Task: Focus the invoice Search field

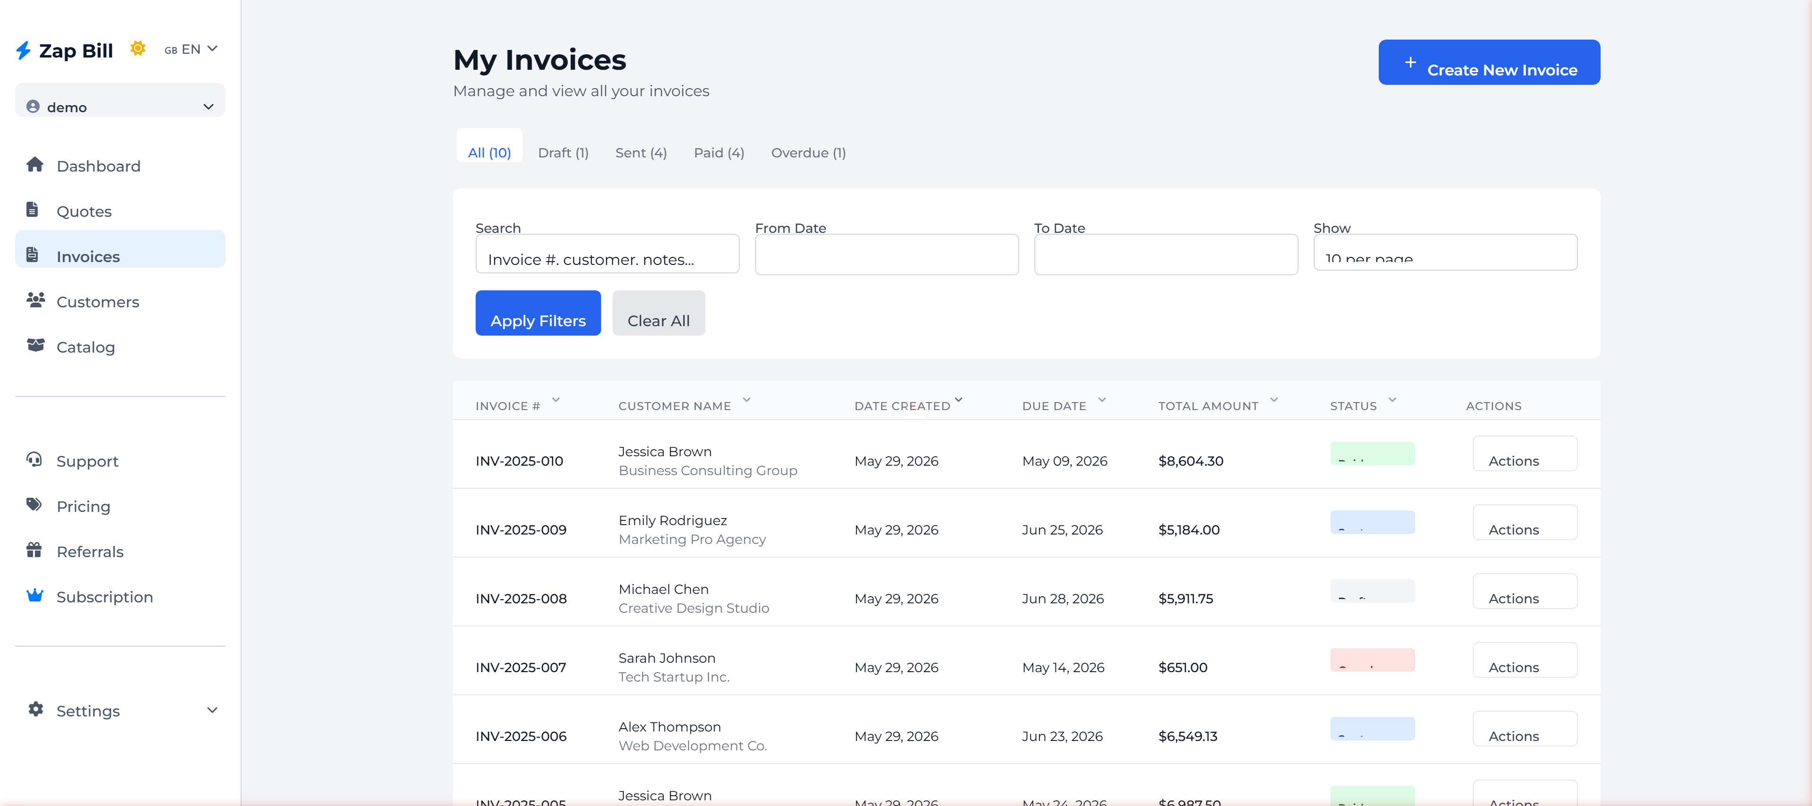Action: [607, 254]
